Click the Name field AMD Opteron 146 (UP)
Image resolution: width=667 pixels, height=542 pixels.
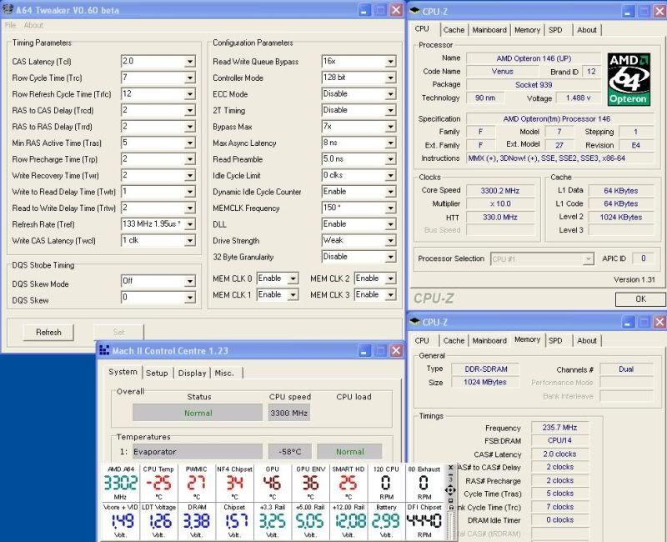534,58
